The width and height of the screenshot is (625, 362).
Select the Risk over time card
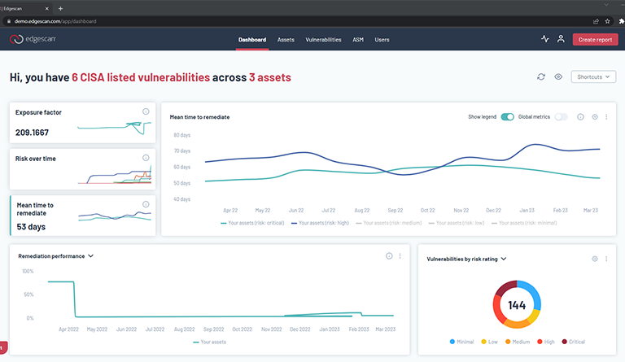(82, 169)
